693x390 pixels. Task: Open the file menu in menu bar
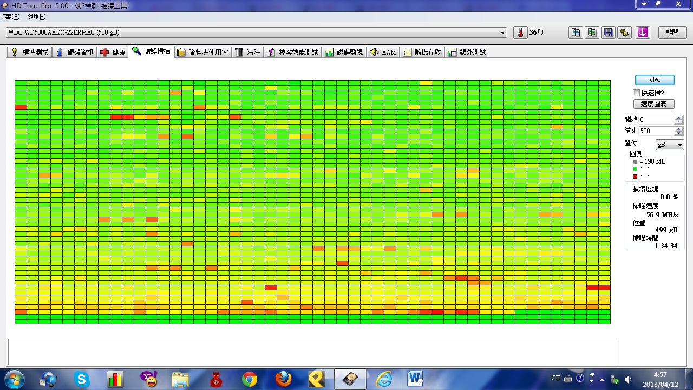(11, 17)
